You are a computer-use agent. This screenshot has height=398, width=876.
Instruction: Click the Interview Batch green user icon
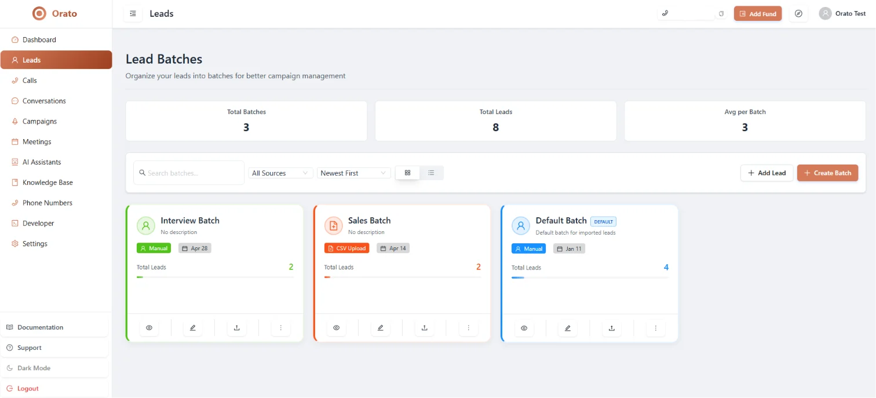[x=146, y=225]
